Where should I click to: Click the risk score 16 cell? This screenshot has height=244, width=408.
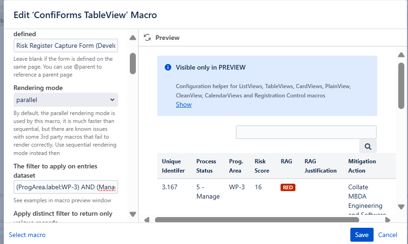tap(258, 187)
